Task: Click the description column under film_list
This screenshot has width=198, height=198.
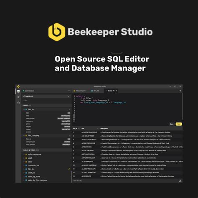Action: 30,119
